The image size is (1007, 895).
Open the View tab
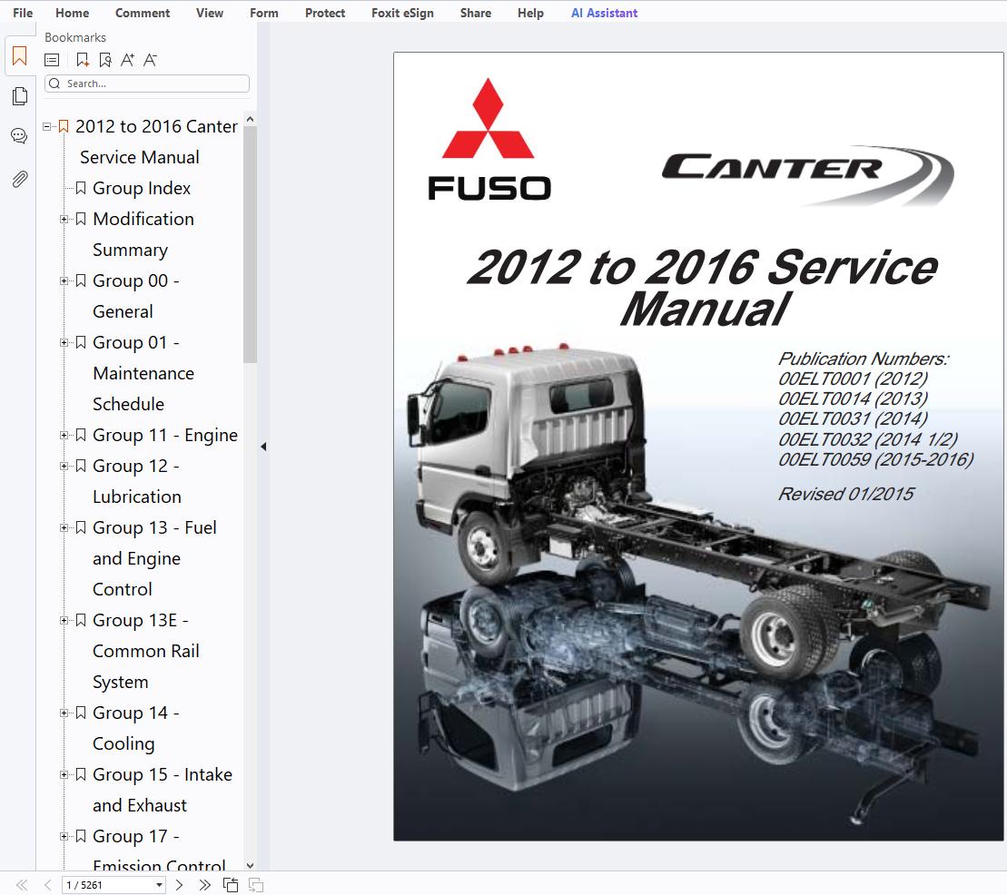210,13
